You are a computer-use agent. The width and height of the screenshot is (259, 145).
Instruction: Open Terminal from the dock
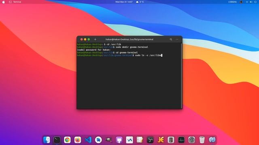tap(57, 140)
